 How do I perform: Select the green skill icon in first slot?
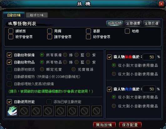tap(12, 111)
